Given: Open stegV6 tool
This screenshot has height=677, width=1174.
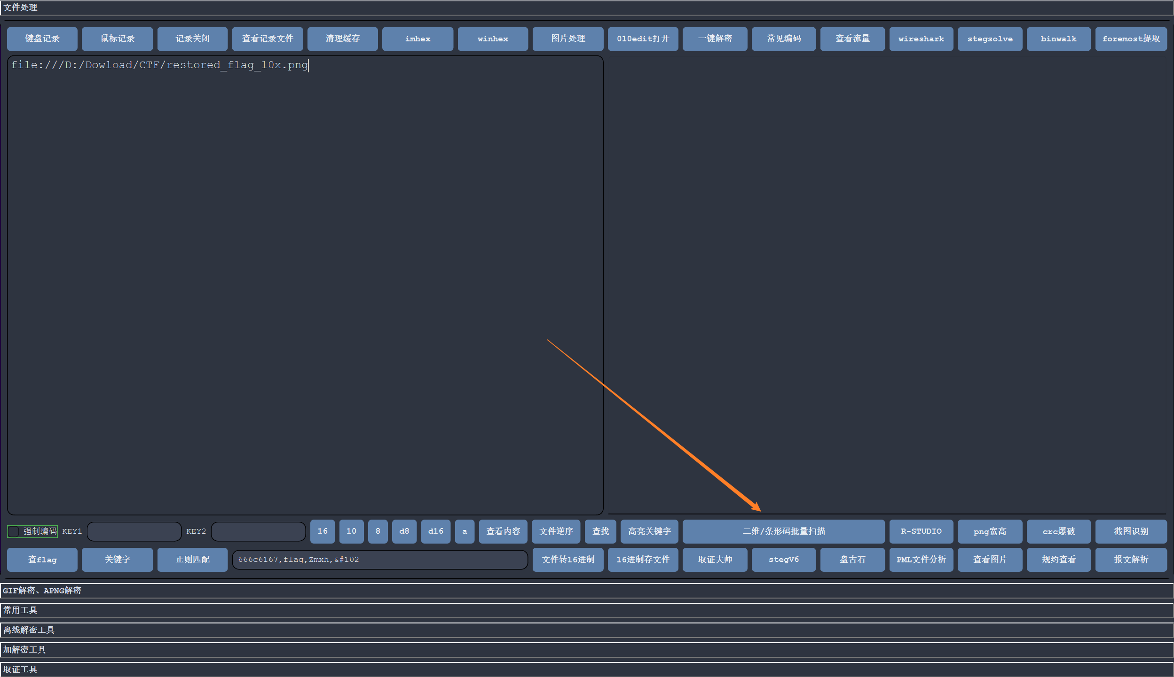Looking at the screenshot, I should tap(784, 560).
